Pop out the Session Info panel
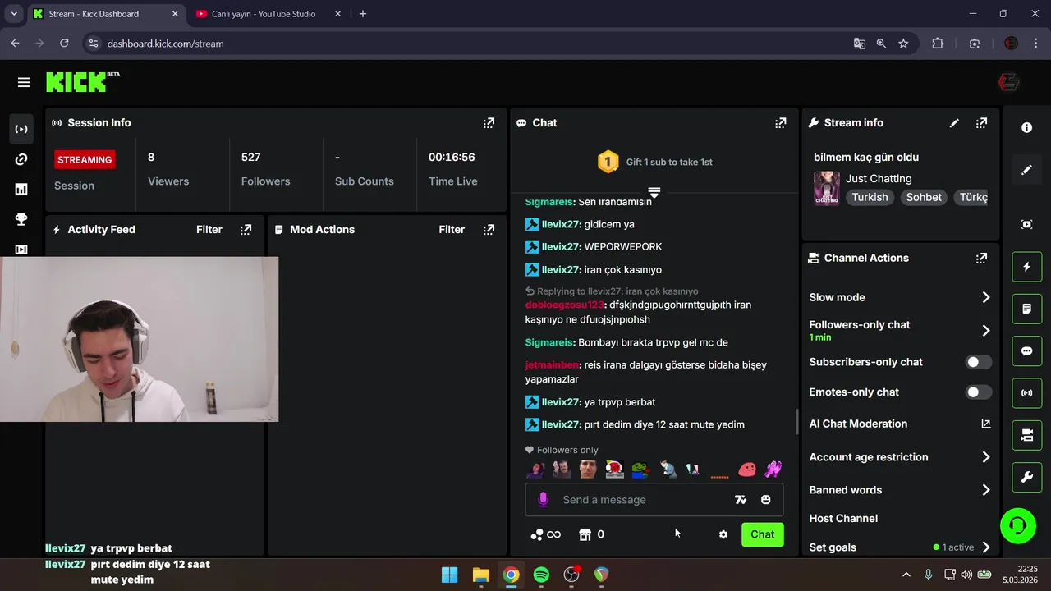 489,123
